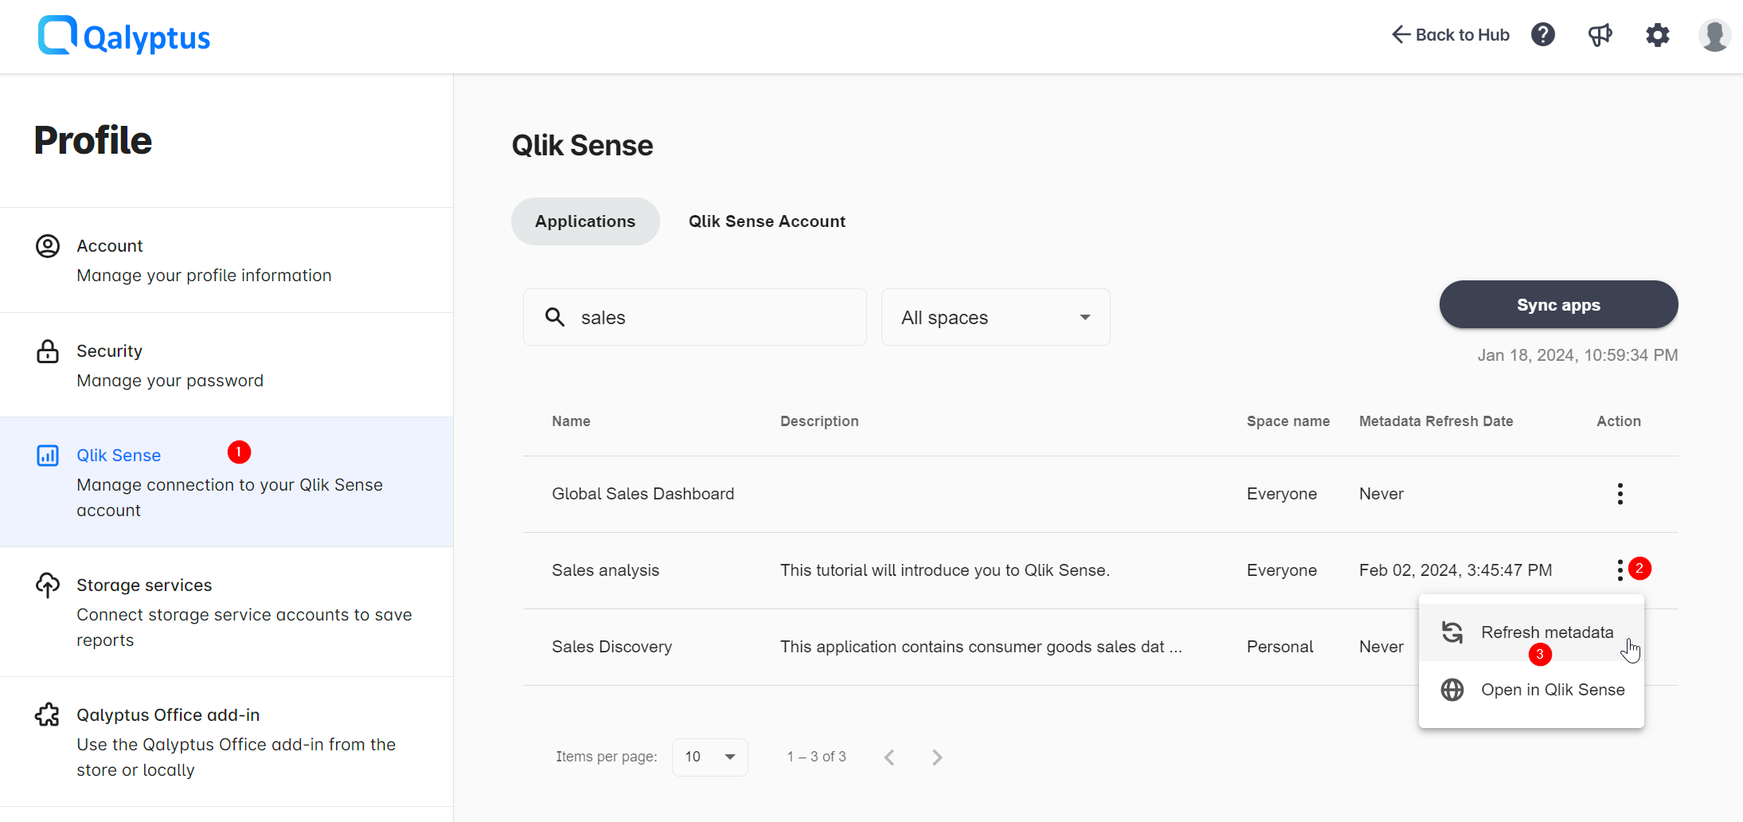Click the Qalyptus Office add-in puzzle icon
The height and width of the screenshot is (822, 1743).
[47, 715]
